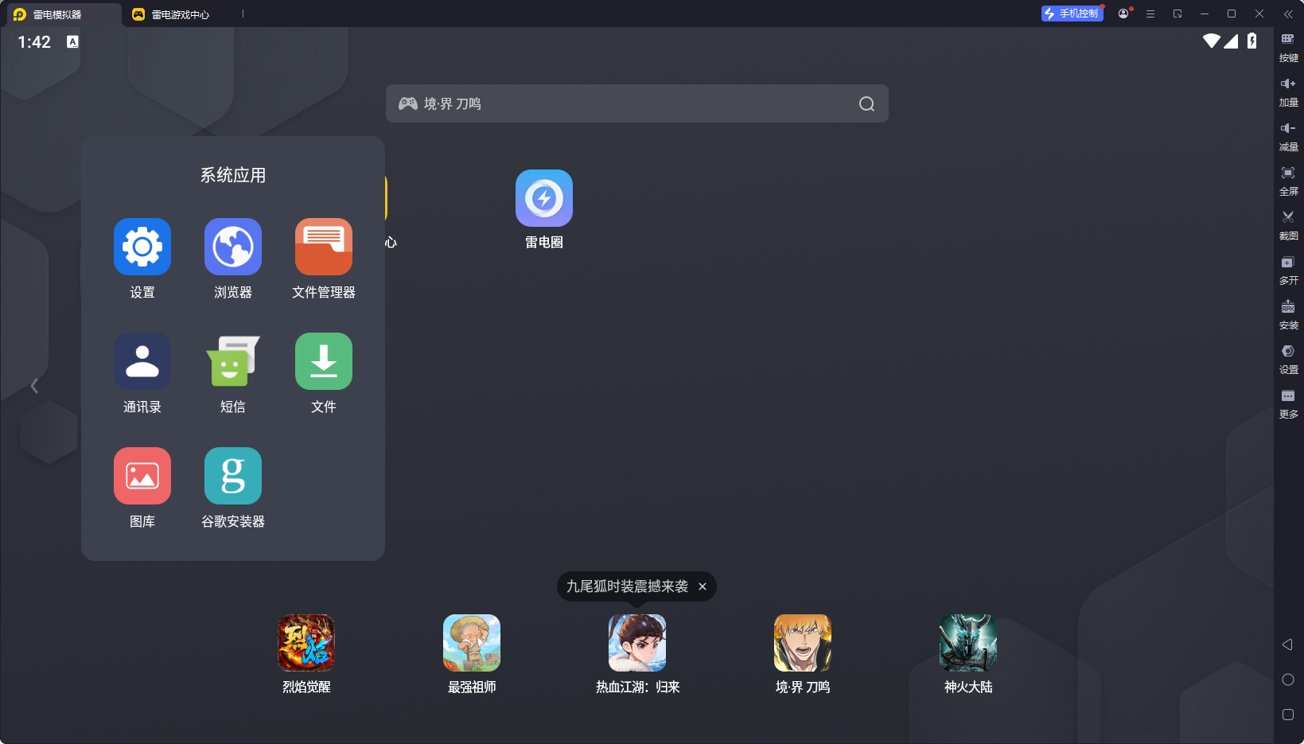This screenshot has width=1304, height=744.
Task: Tap the Android back triangle button
Action: 1287,645
